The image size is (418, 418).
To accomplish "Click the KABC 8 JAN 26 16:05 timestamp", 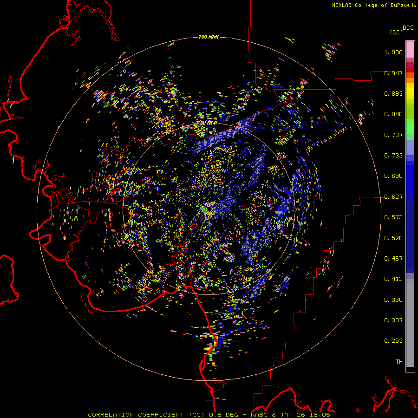I will click(x=290, y=415).
